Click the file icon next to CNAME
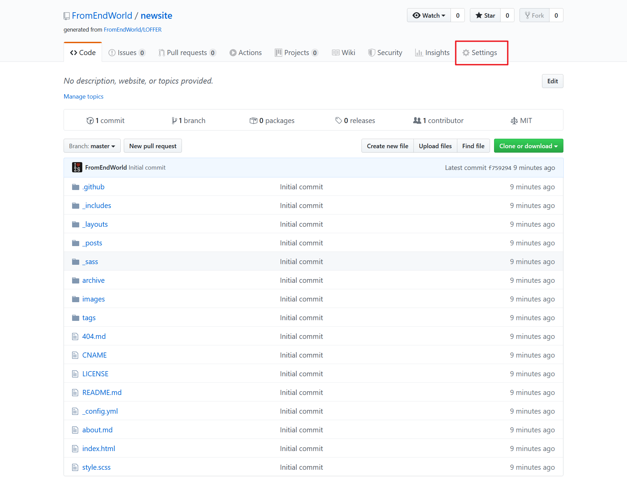The width and height of the screenshot is (627, 483). point(75,355)
